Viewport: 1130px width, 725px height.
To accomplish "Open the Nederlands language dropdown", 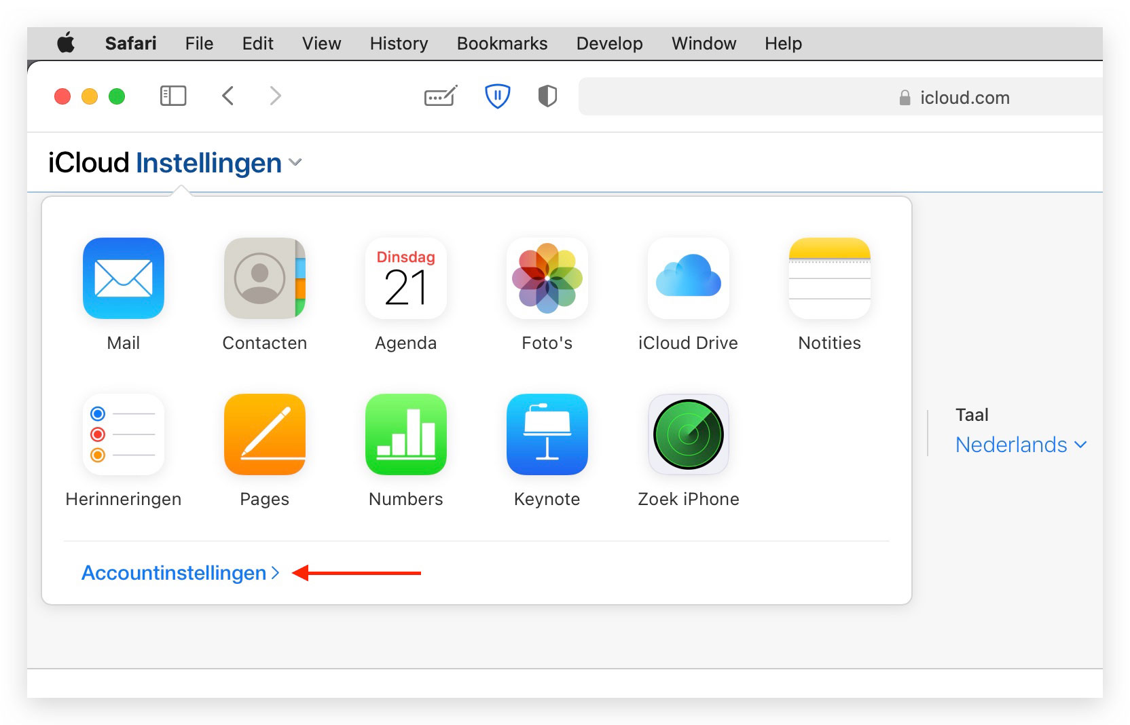I will point(1021,445).
